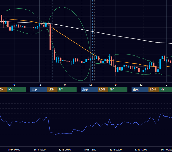Click the tall blue candlestick just before 5/17 00:00

click(x=160, y=64)
